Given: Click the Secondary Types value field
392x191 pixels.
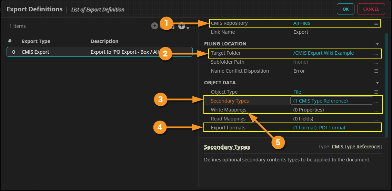Looking at the screenshot, I should (x=331, y=101).
